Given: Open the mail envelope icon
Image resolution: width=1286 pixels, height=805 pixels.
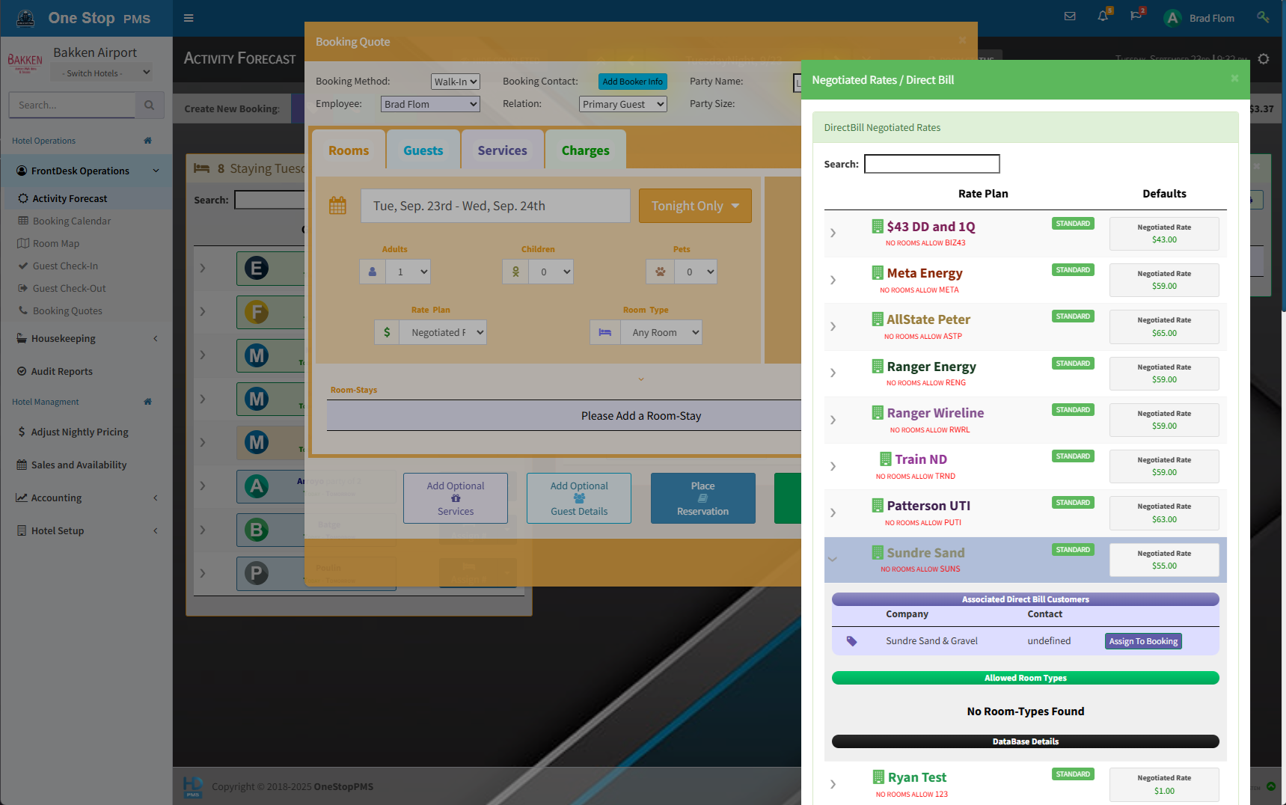Looking at the screenshot, I should pos(1070,16).
